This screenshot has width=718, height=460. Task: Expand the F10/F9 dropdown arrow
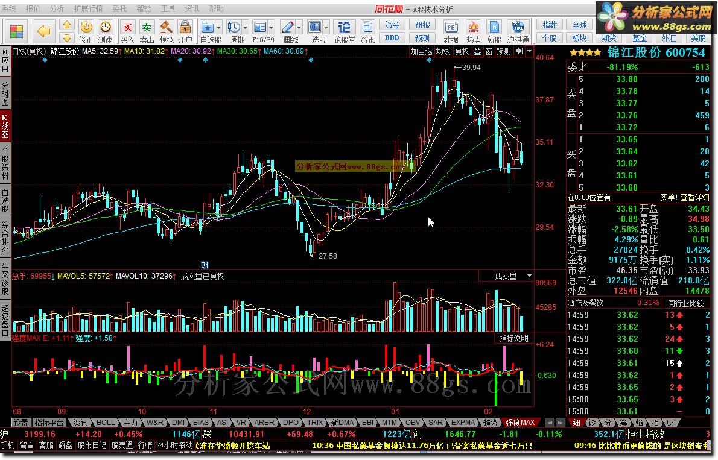pos(271,28)
